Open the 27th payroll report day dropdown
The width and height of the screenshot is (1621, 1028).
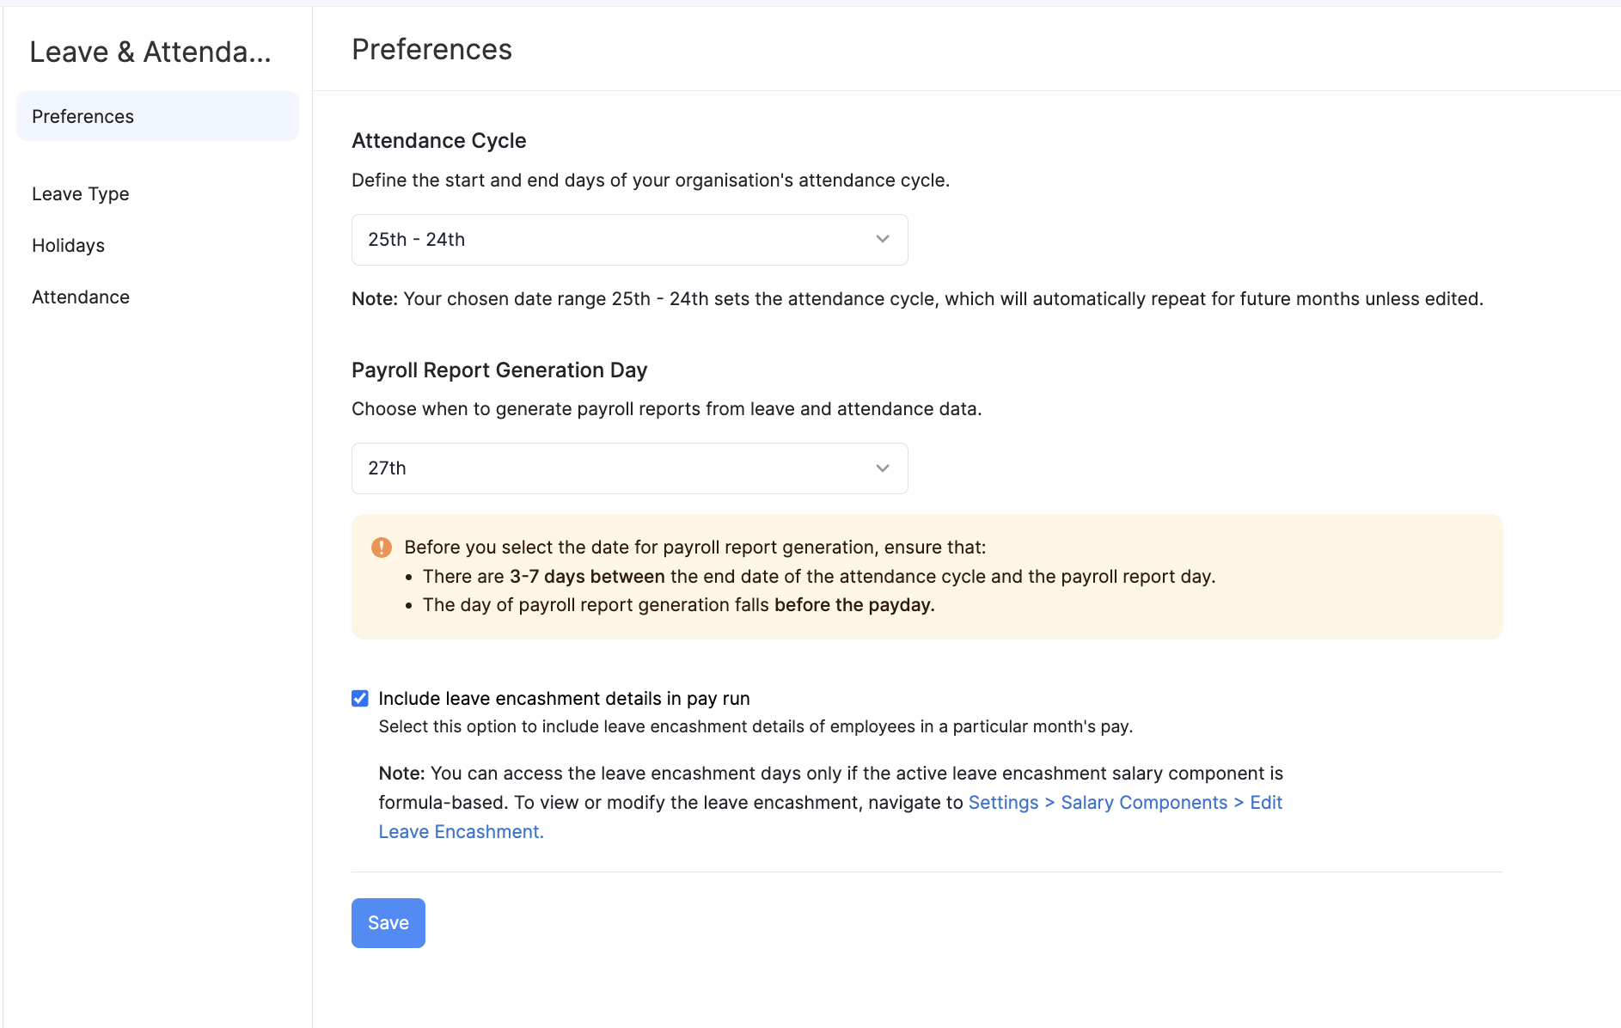tap(629, 468)
